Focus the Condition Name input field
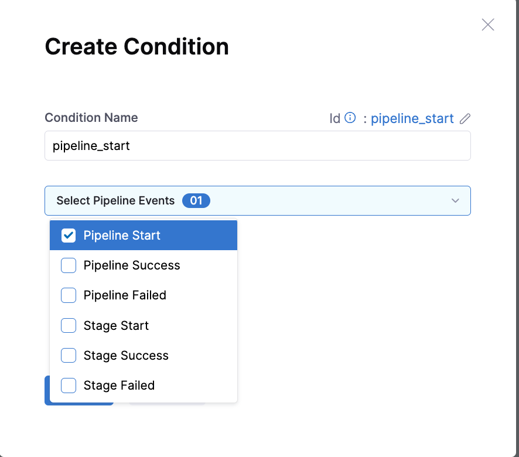Screen dimensions: 519x457 tap(258, 146)
